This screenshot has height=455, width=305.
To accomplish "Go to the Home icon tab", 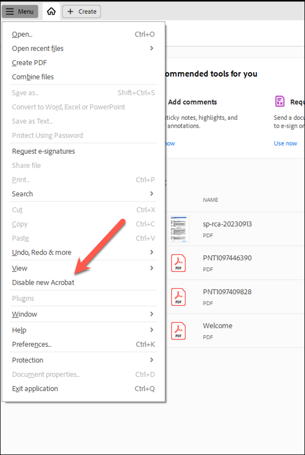I will [51, 11].
